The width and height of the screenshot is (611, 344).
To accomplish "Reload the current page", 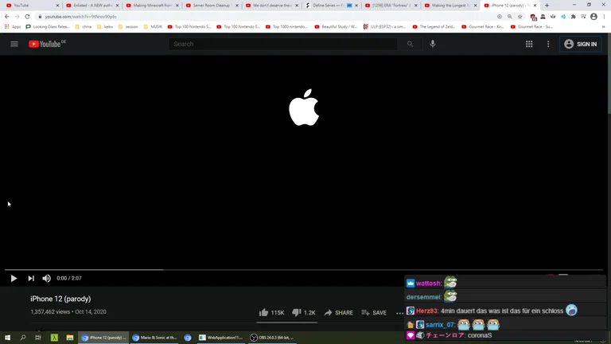I will coord(27,17).
